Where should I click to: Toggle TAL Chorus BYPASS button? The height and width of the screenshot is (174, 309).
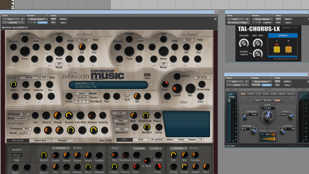pyautogui.click(x=288, y=19)
